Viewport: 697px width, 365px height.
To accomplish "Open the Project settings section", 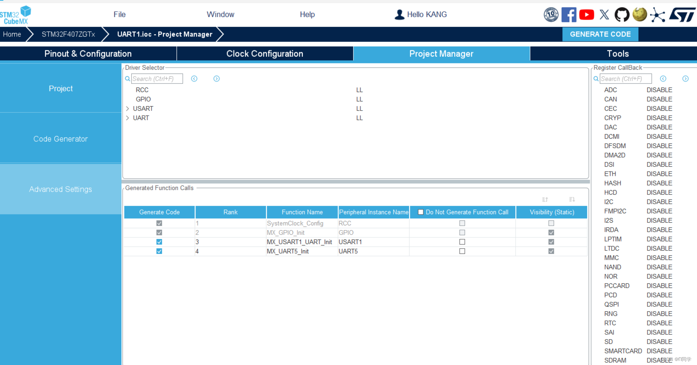I will pyautogui.click(x=61, y=88).
